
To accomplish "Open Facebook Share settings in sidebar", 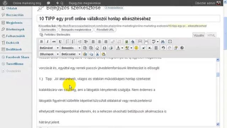I will click(x=18, y=57).
